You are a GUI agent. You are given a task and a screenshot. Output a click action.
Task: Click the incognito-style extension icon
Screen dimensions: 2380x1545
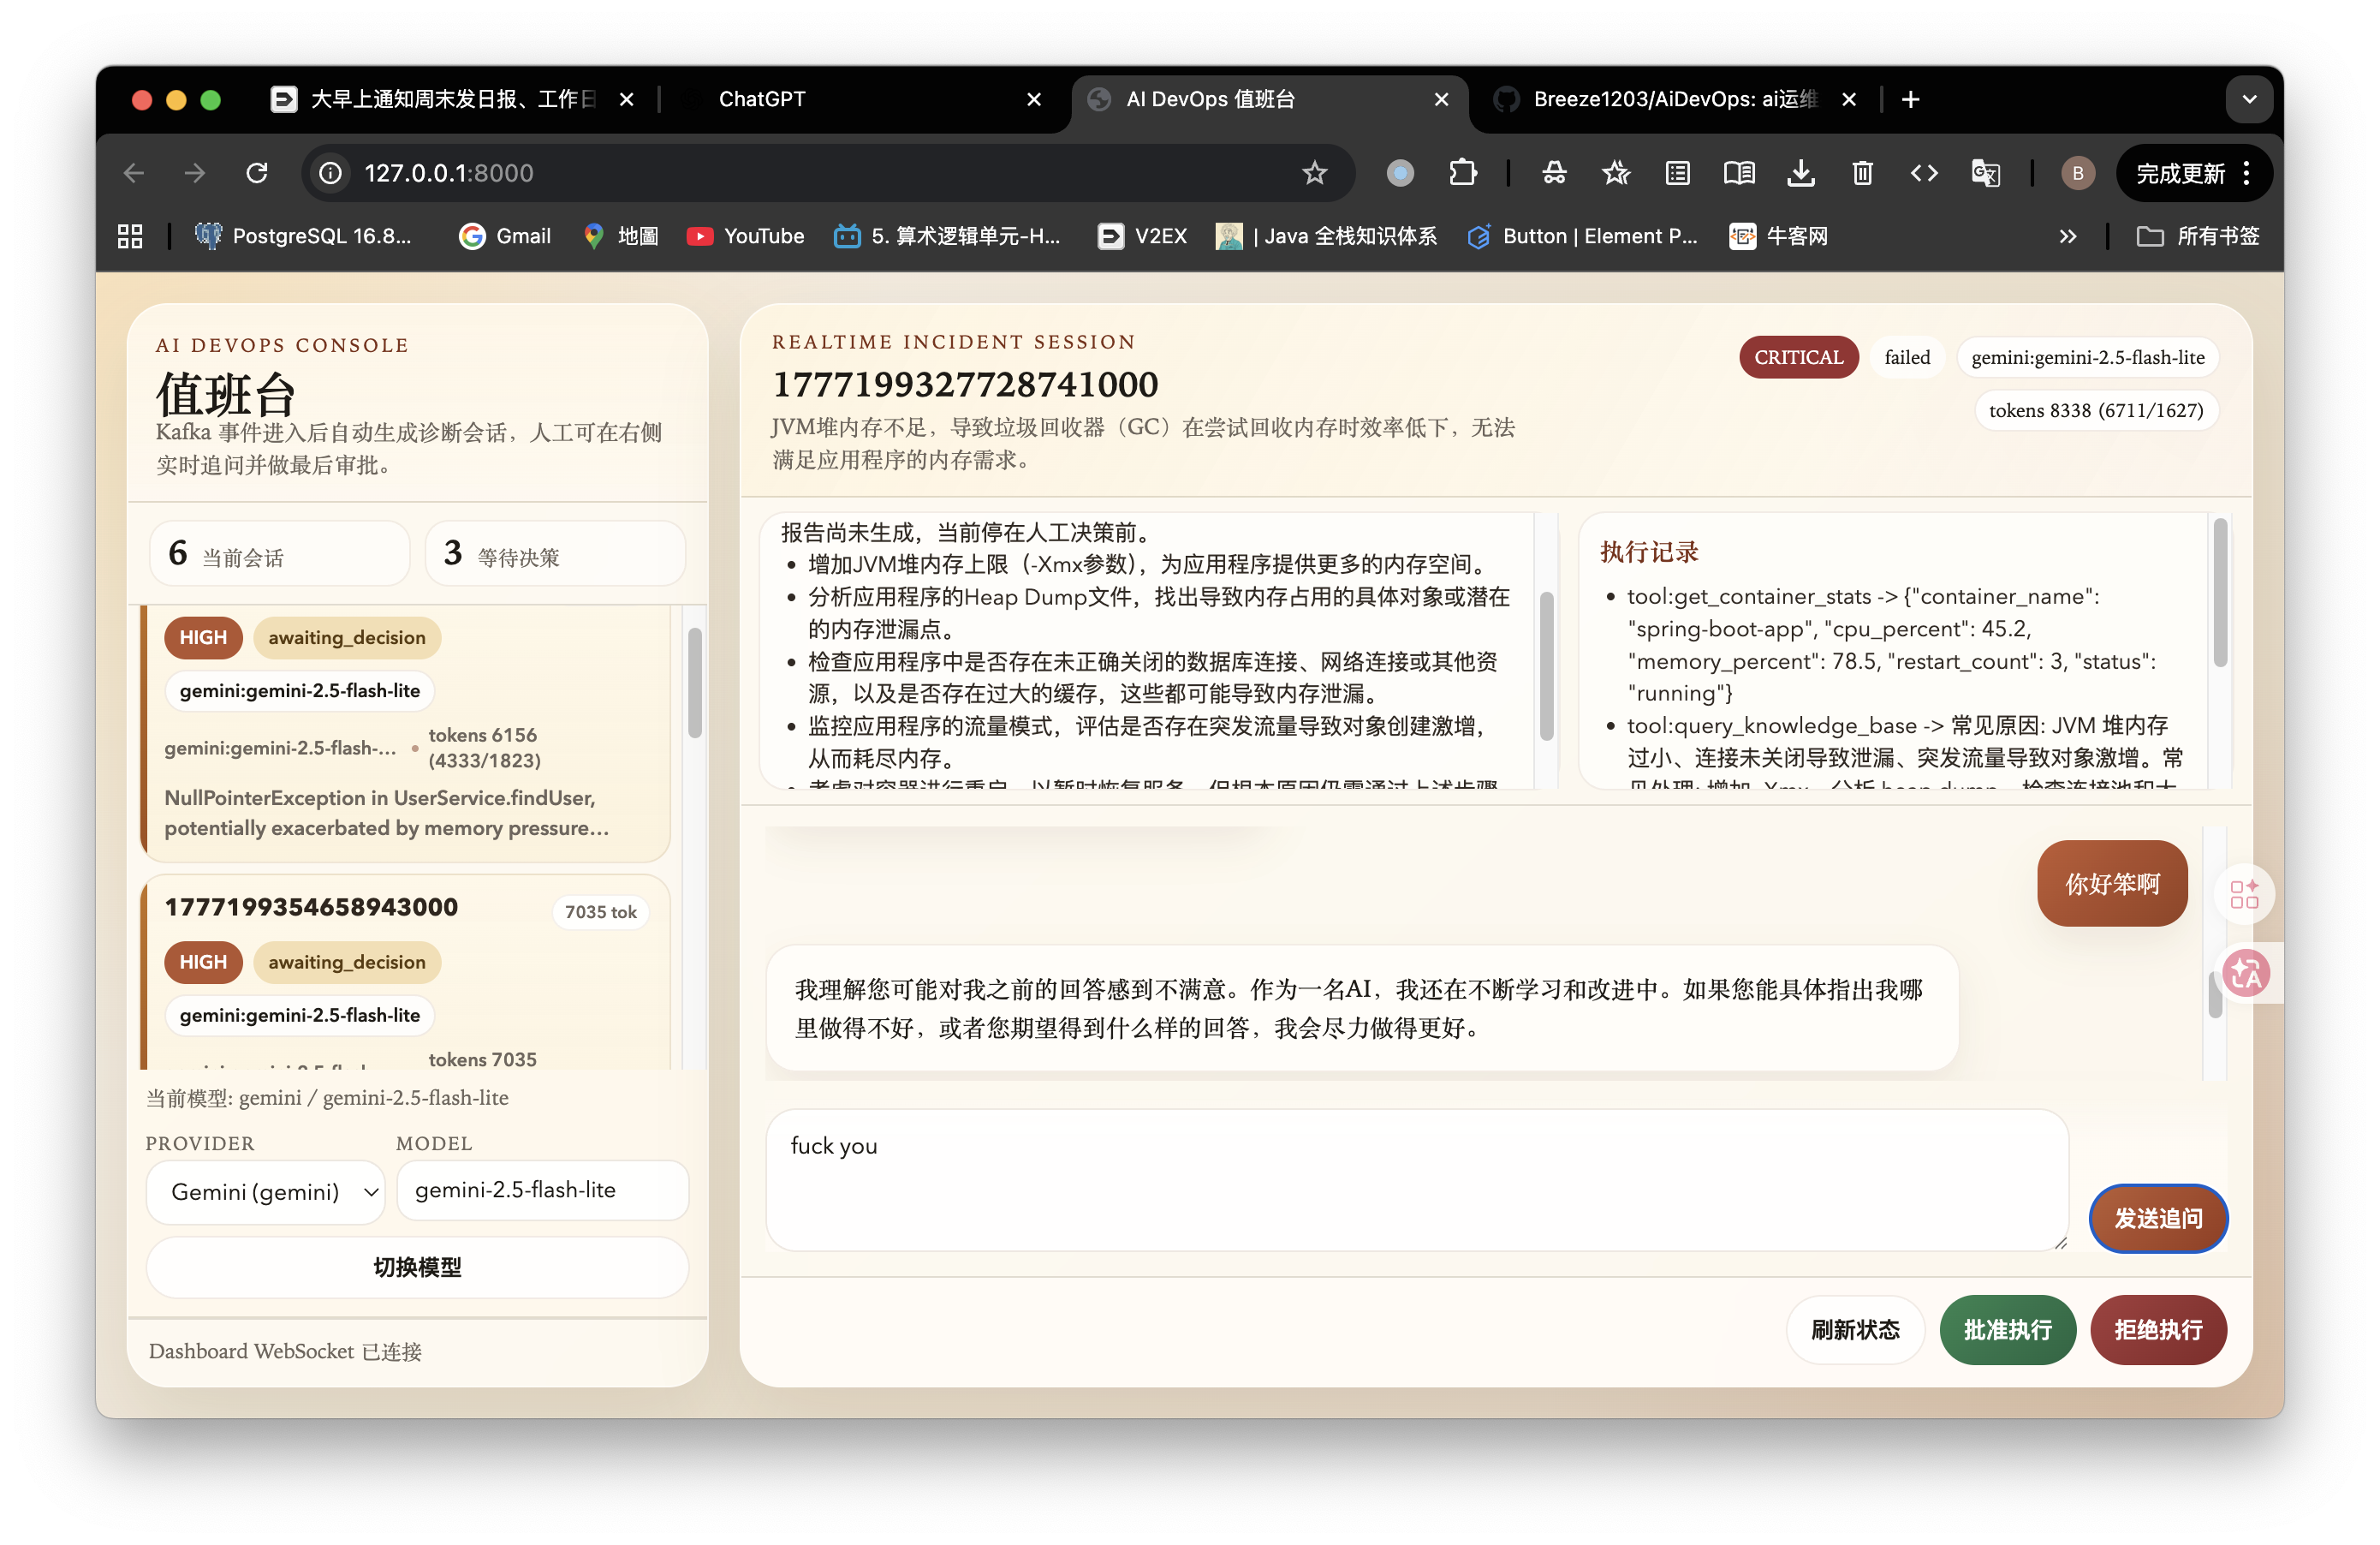point(1554,173)
